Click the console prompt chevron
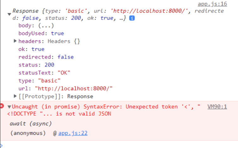The height and width of the screenshot is (148, 238). click(x=2, y=146)
